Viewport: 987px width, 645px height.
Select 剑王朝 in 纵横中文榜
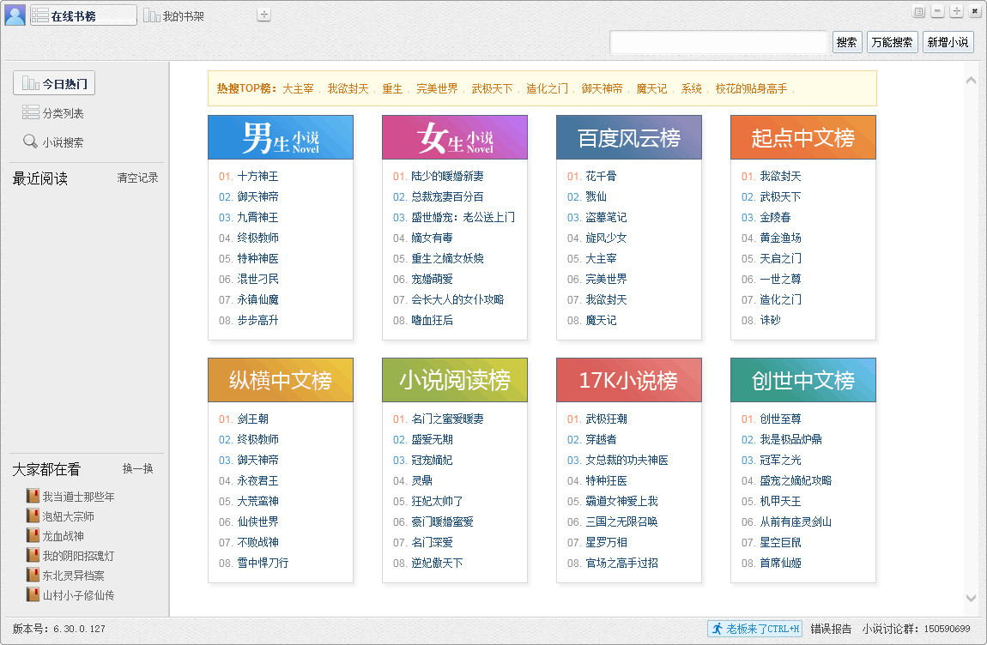click(252, 419)
